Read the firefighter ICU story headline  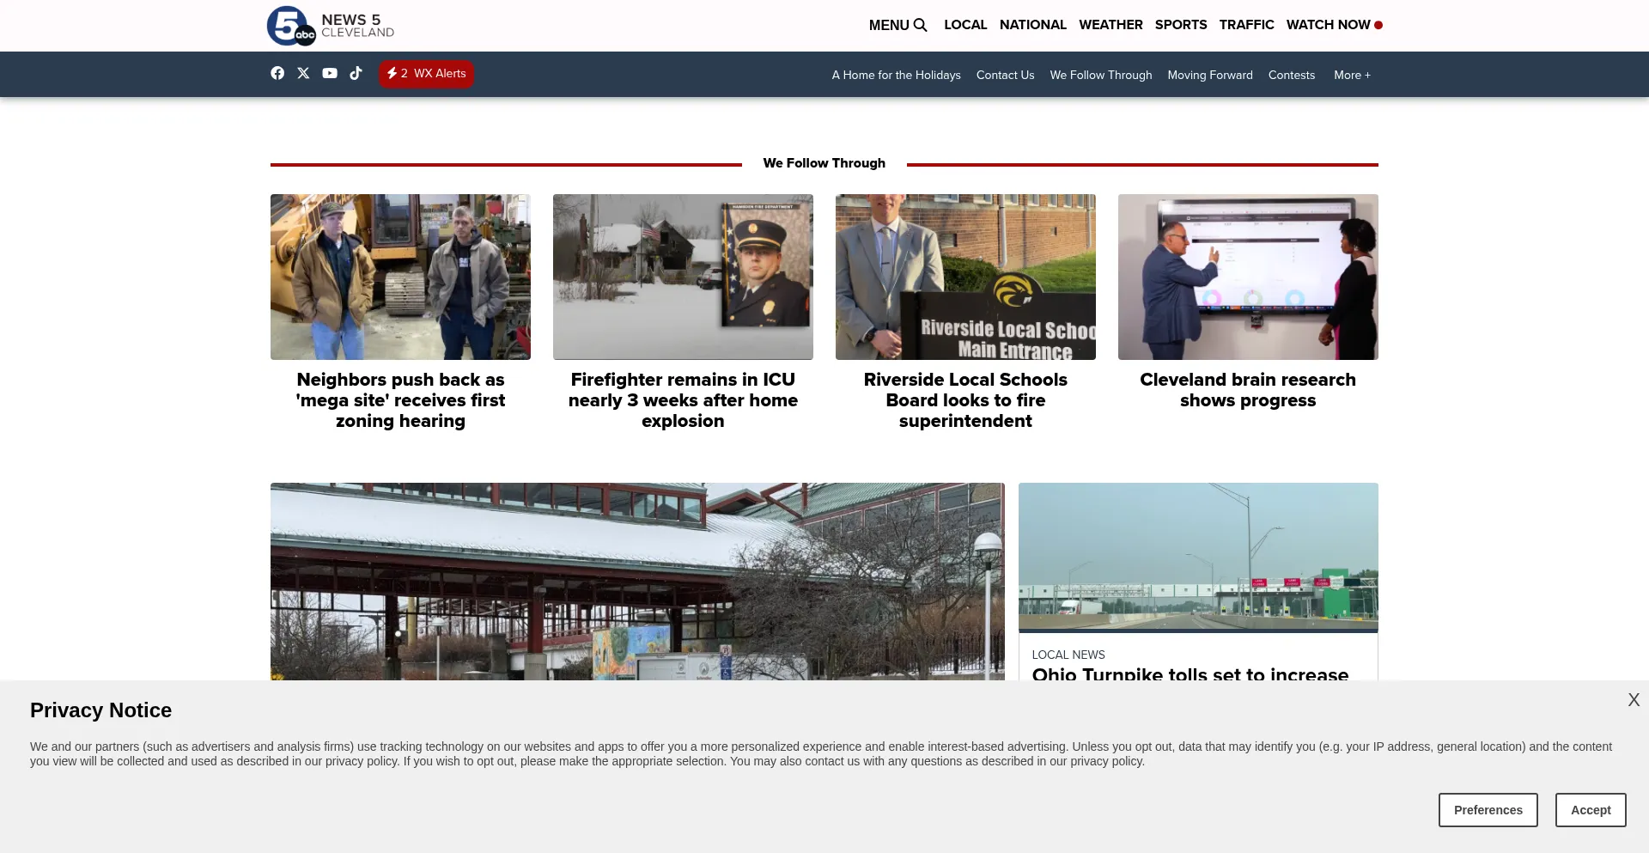(x=683, y=400)
